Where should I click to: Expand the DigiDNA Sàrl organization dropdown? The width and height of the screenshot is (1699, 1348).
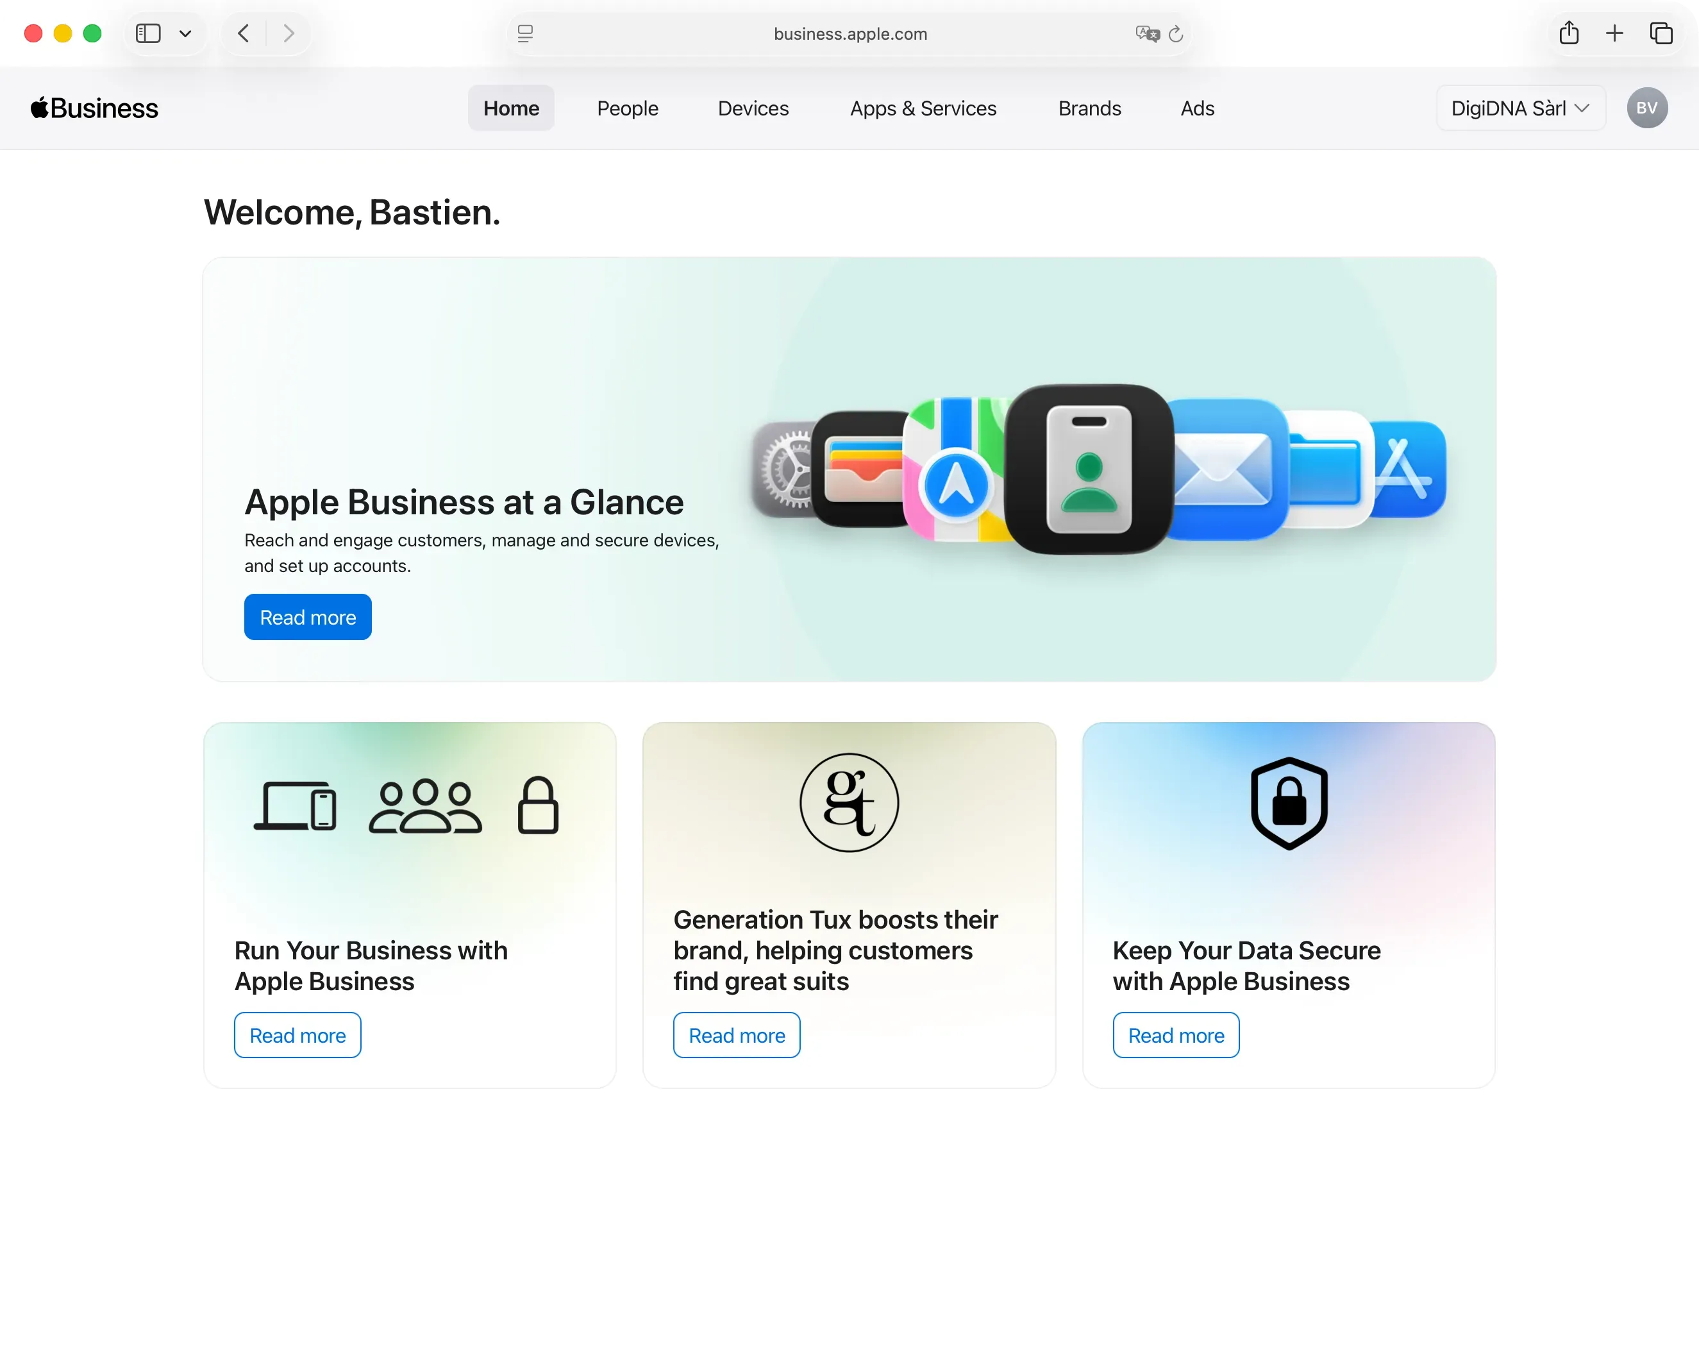[1520, 108]
